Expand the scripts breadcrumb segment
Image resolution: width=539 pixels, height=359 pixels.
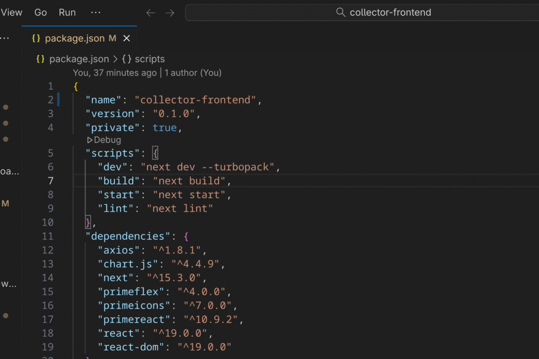150,59
